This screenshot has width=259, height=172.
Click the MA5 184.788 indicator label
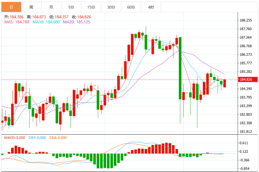pyautogui.click(x=17, y=22)
